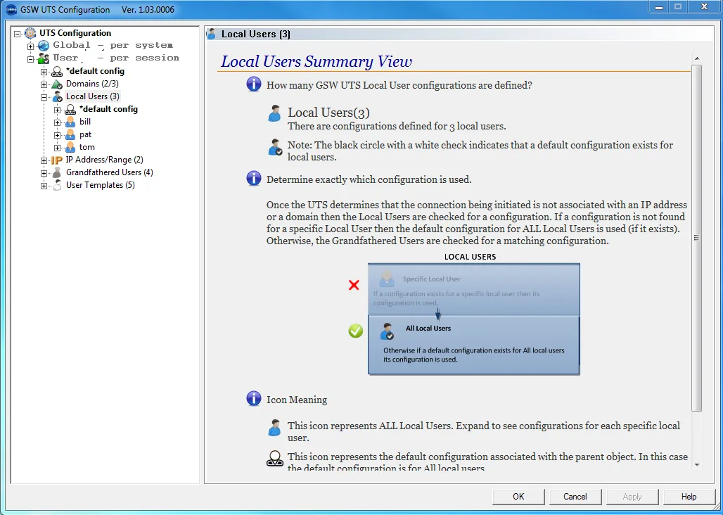Expand the default config node under User
723x515 pixels.
[x=44, y=72]
